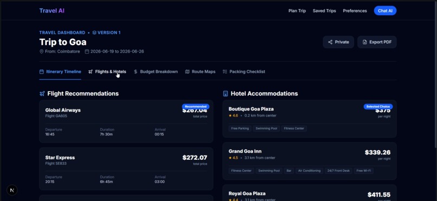Select the Boutique Goa Plaza hotel
437x201 pixels.
click(x=310, y=119)
